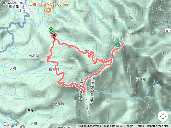Screen dimensions: 171x128
Task: Toggle fullscreen map view button
Action: pyautogui.click(x=163, y=116)
